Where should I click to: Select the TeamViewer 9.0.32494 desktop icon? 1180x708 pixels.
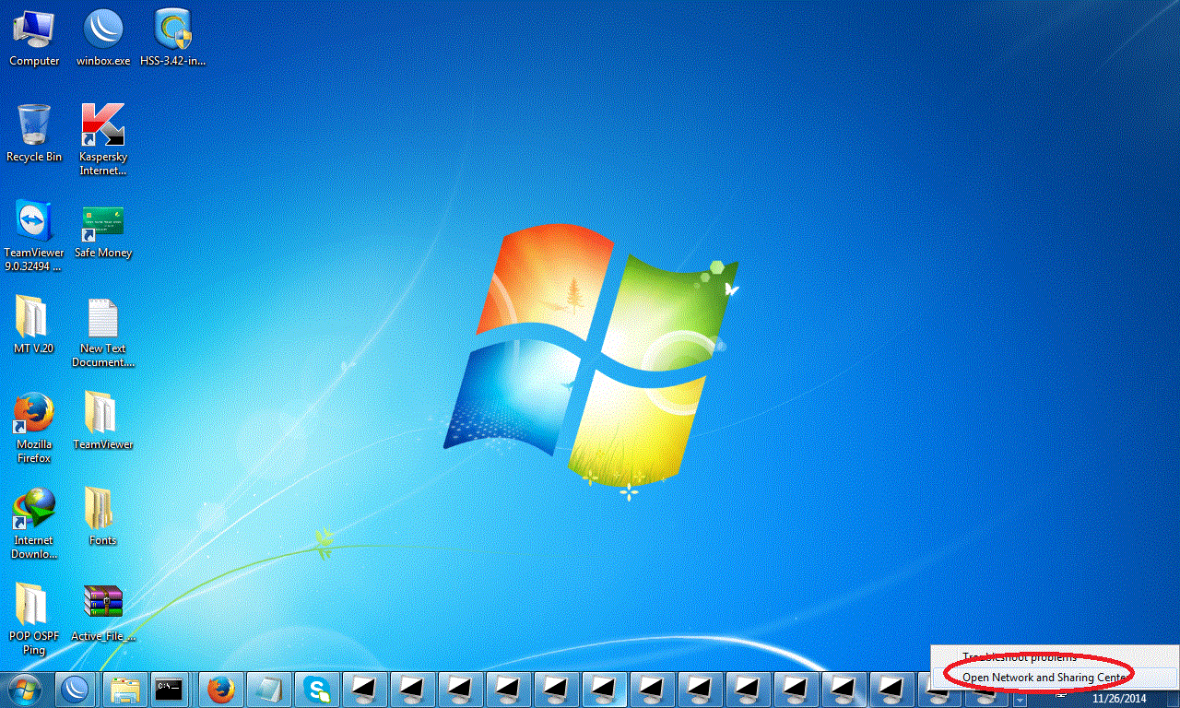pos(34,235)
